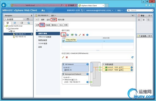The image size is (156, 101).
Task: Click the blue info icon in the virtual switches toolbar
Action: [87, 35]
